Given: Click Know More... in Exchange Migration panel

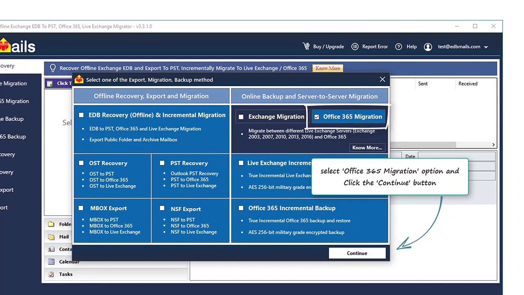Looking at the screenshot, I should click(x=367, y=147).
